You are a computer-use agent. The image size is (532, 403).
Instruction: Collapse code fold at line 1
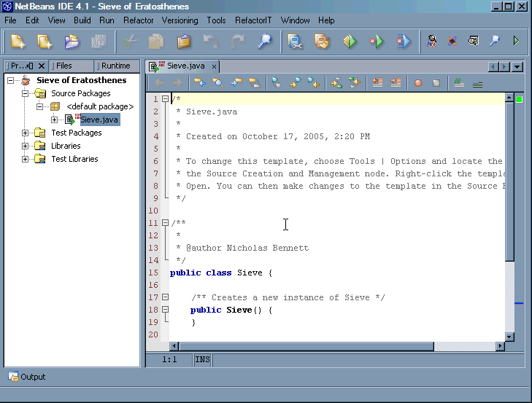click(x=165, y=99)
